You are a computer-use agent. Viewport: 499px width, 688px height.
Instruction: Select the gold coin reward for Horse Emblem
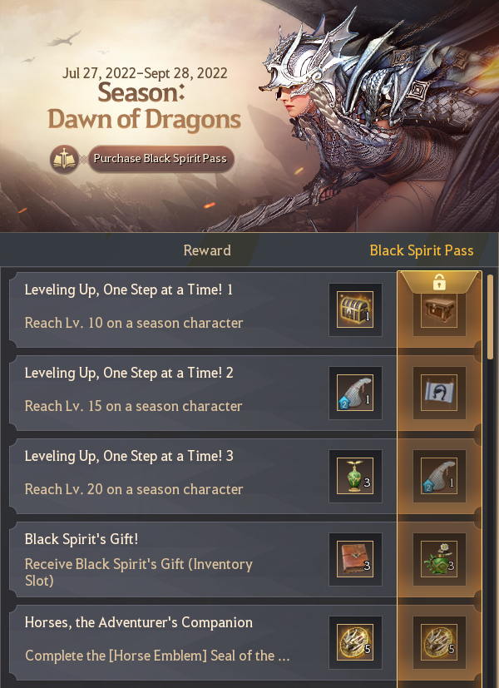pyautogui.click(x=355, y=642)
